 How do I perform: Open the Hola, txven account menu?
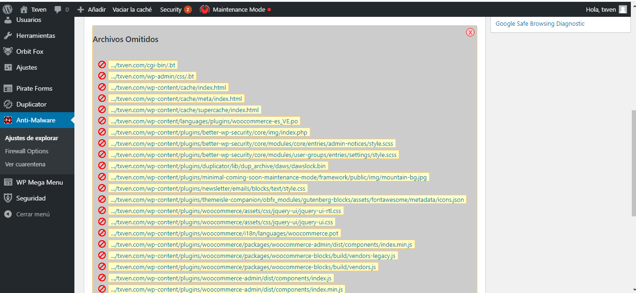coord(606,9)
